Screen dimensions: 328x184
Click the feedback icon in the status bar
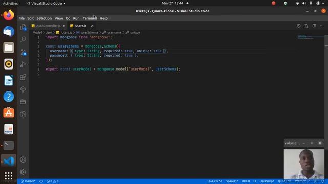316,181
